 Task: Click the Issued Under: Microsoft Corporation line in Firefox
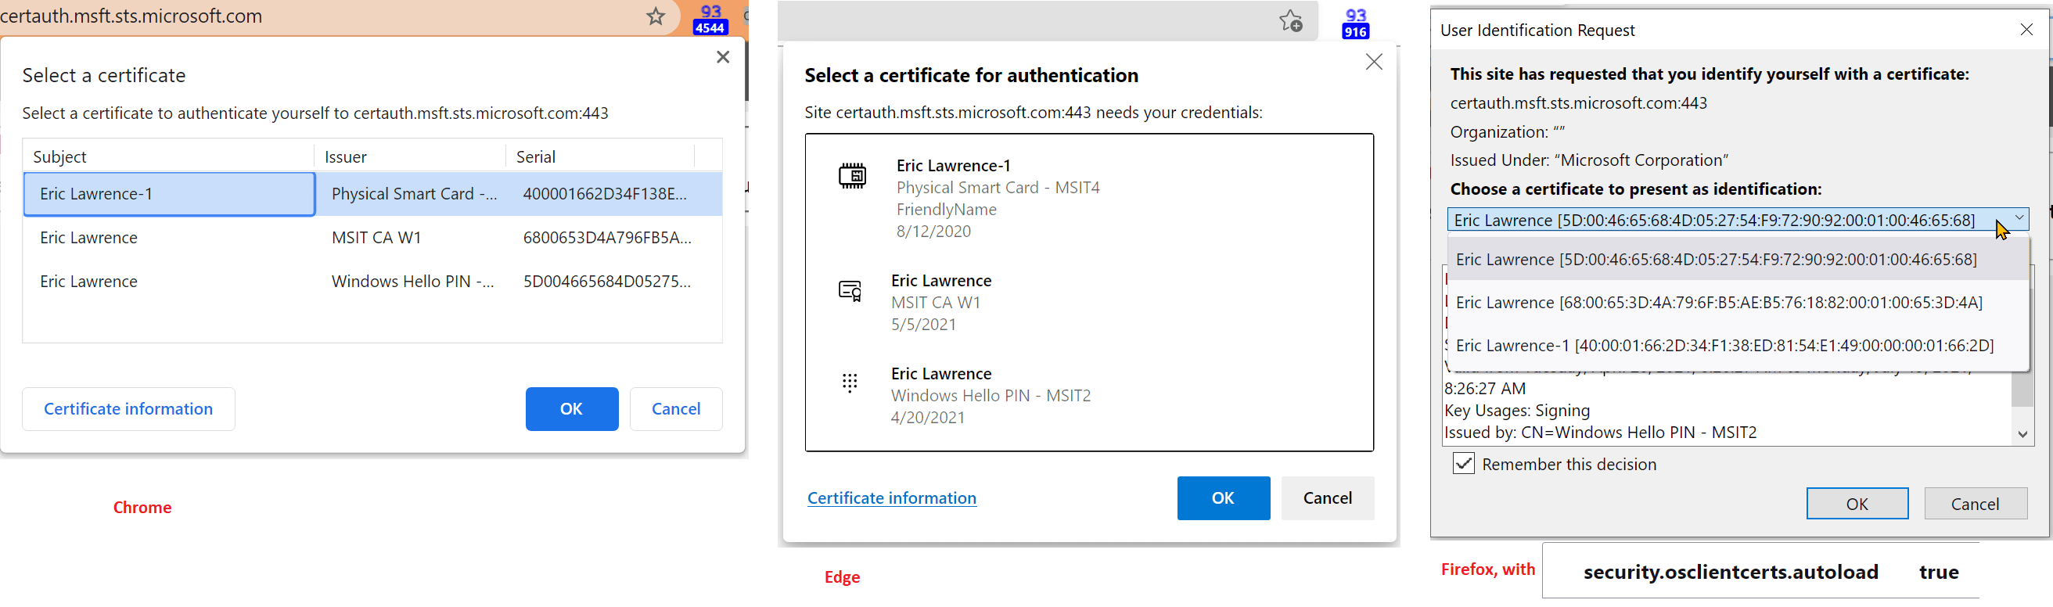click(1589, 160)
